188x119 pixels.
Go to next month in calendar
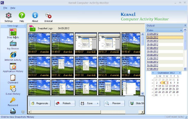click(x=180, y=73)
